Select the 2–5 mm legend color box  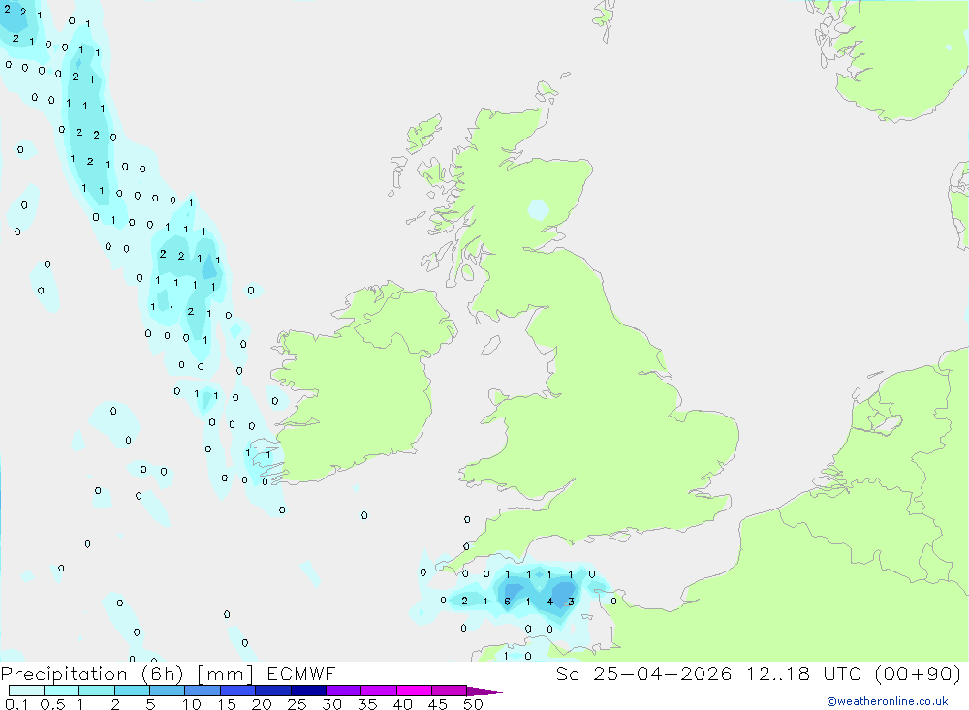[x=132, y=691]
